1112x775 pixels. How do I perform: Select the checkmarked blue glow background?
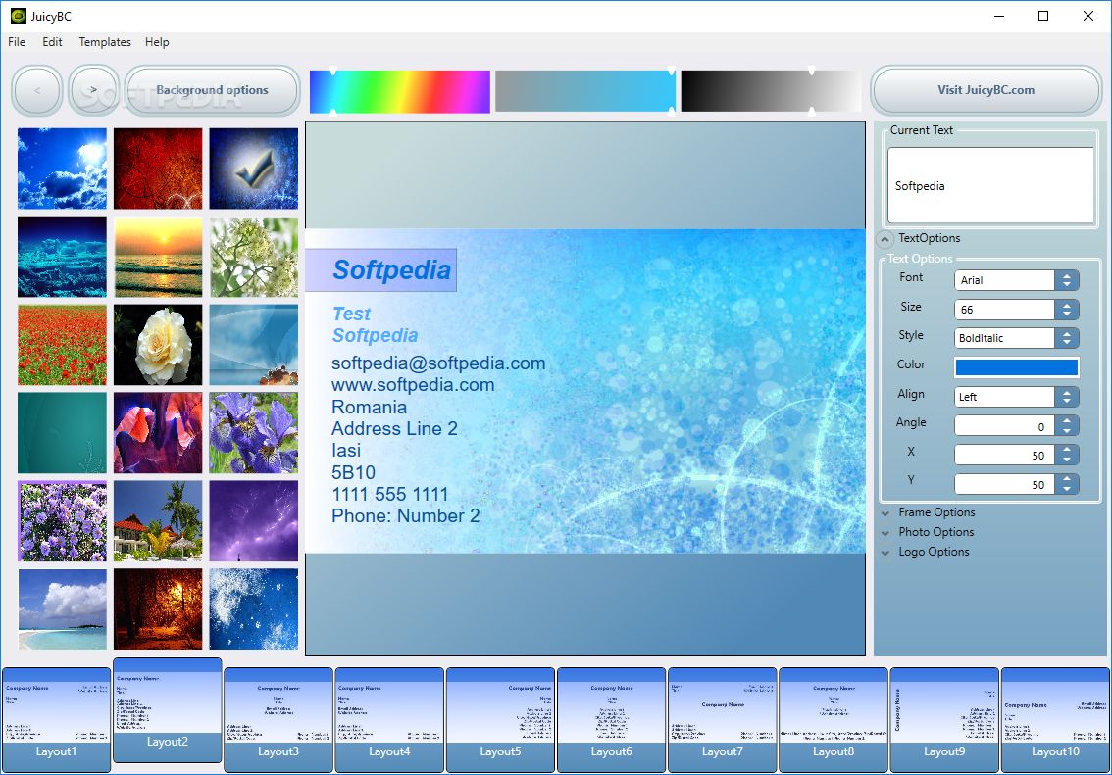tap(254, 169)
